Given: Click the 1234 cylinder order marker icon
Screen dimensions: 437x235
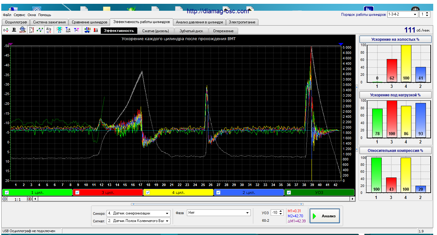Looking at the screenshot, I should (68, 30).
